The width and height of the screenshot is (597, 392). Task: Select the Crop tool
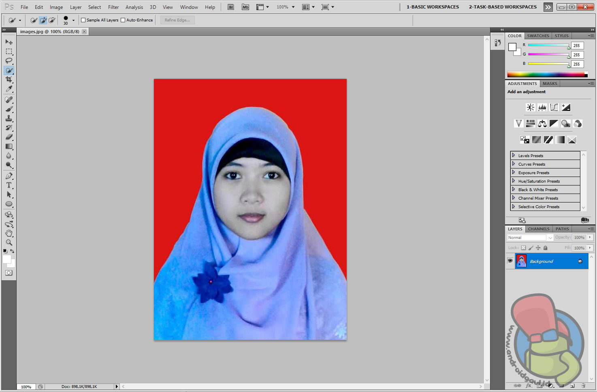click(9, 79)
